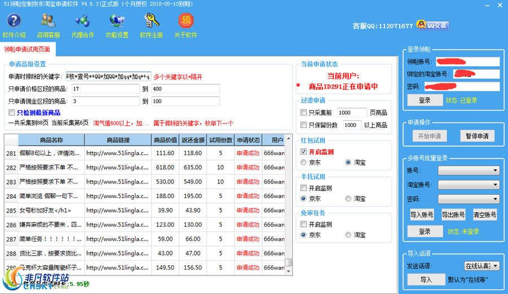508x294 pixels.
Task: Select row 281 product name cell
Action: click(51, 153)
